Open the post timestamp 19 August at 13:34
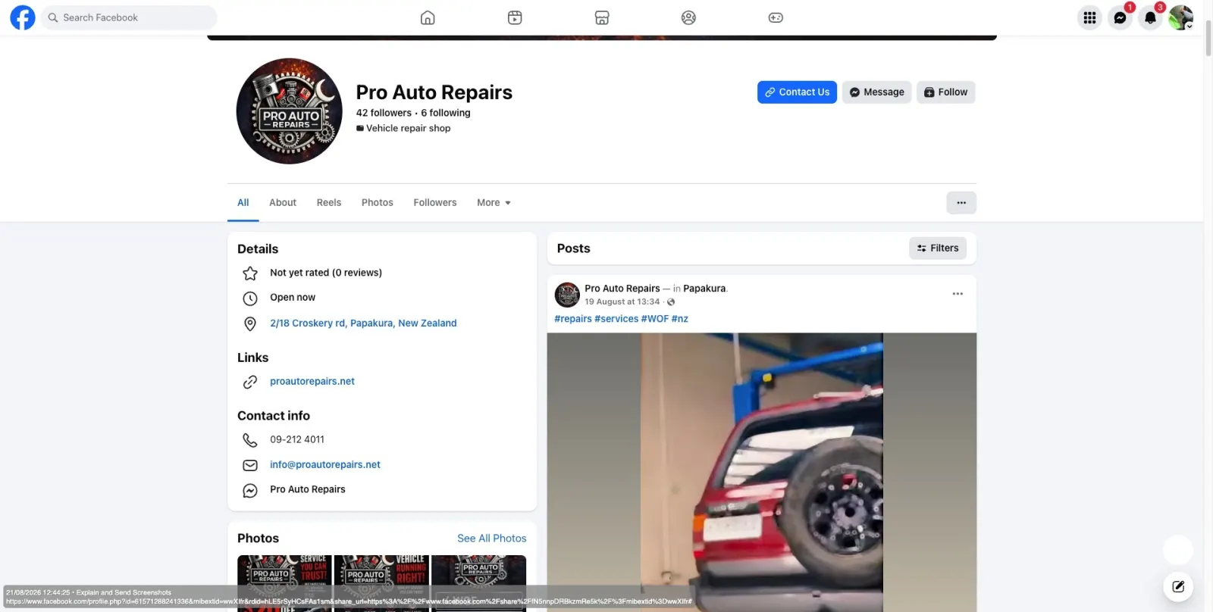Image resolution: width=1213 pixels, height=612 pixels. pyautogui.click(x=622, y=302)
